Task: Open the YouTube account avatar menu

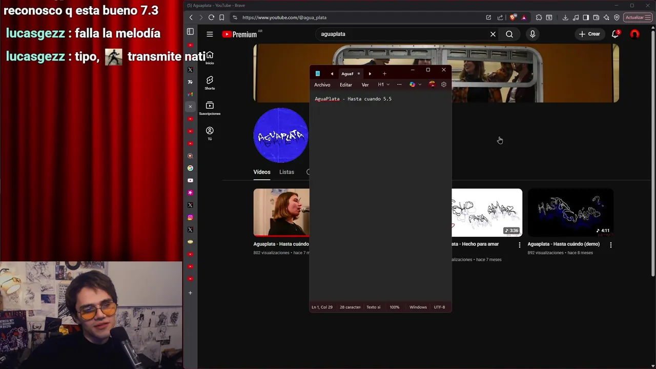Action: 635,34
